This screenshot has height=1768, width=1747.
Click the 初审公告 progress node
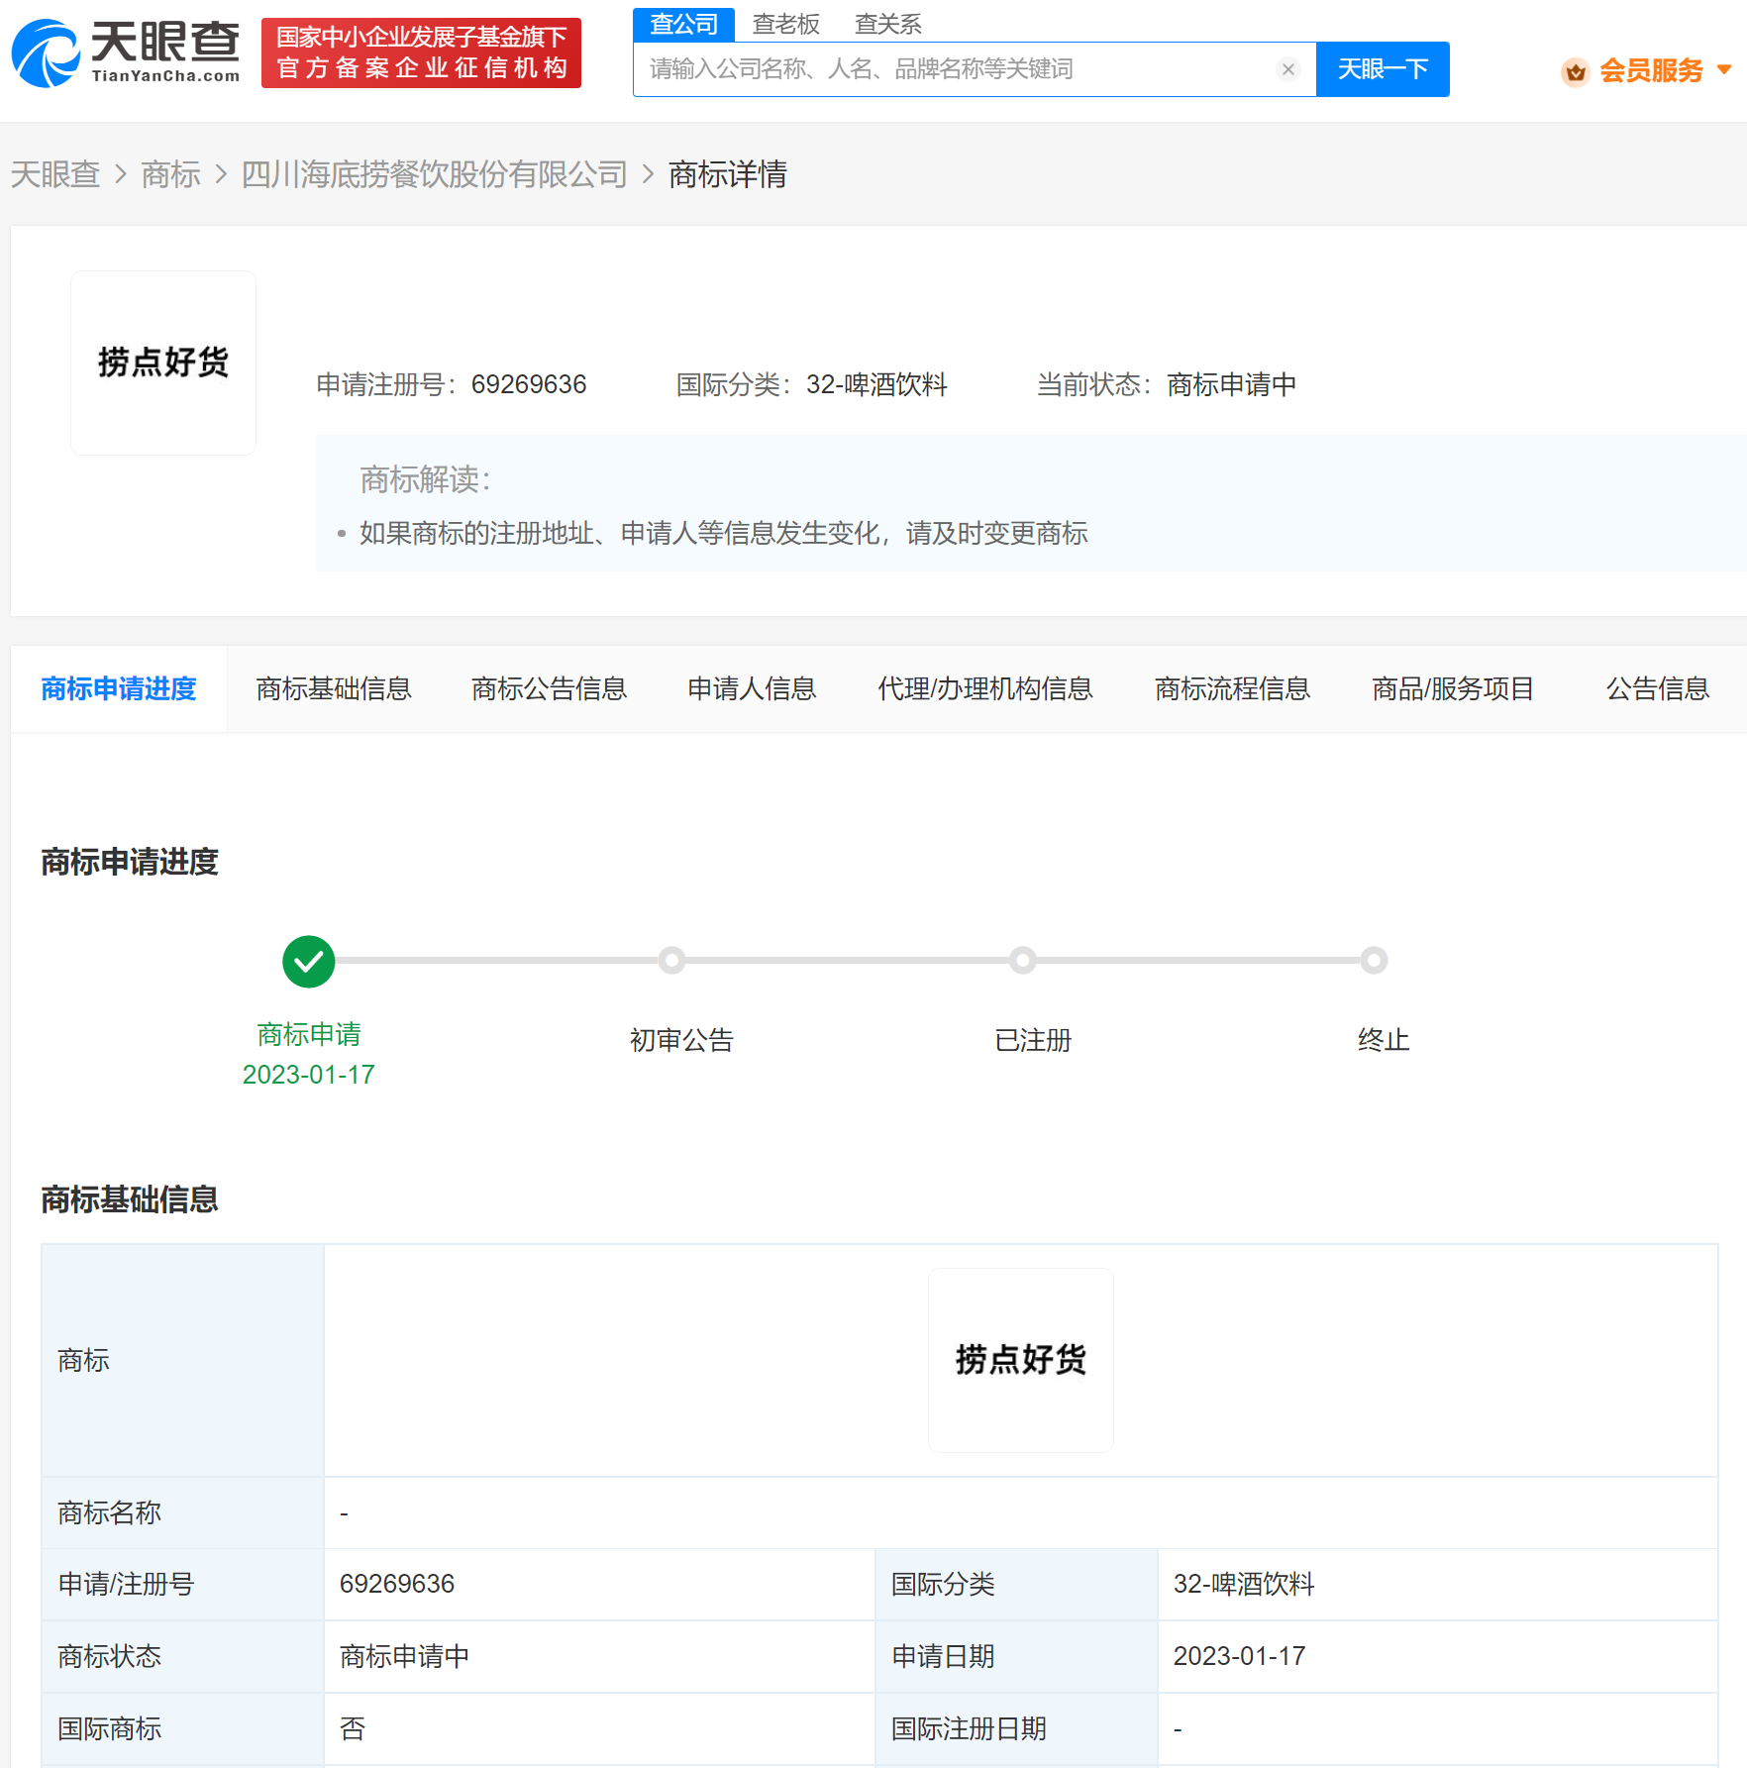(x=672, y=960)
